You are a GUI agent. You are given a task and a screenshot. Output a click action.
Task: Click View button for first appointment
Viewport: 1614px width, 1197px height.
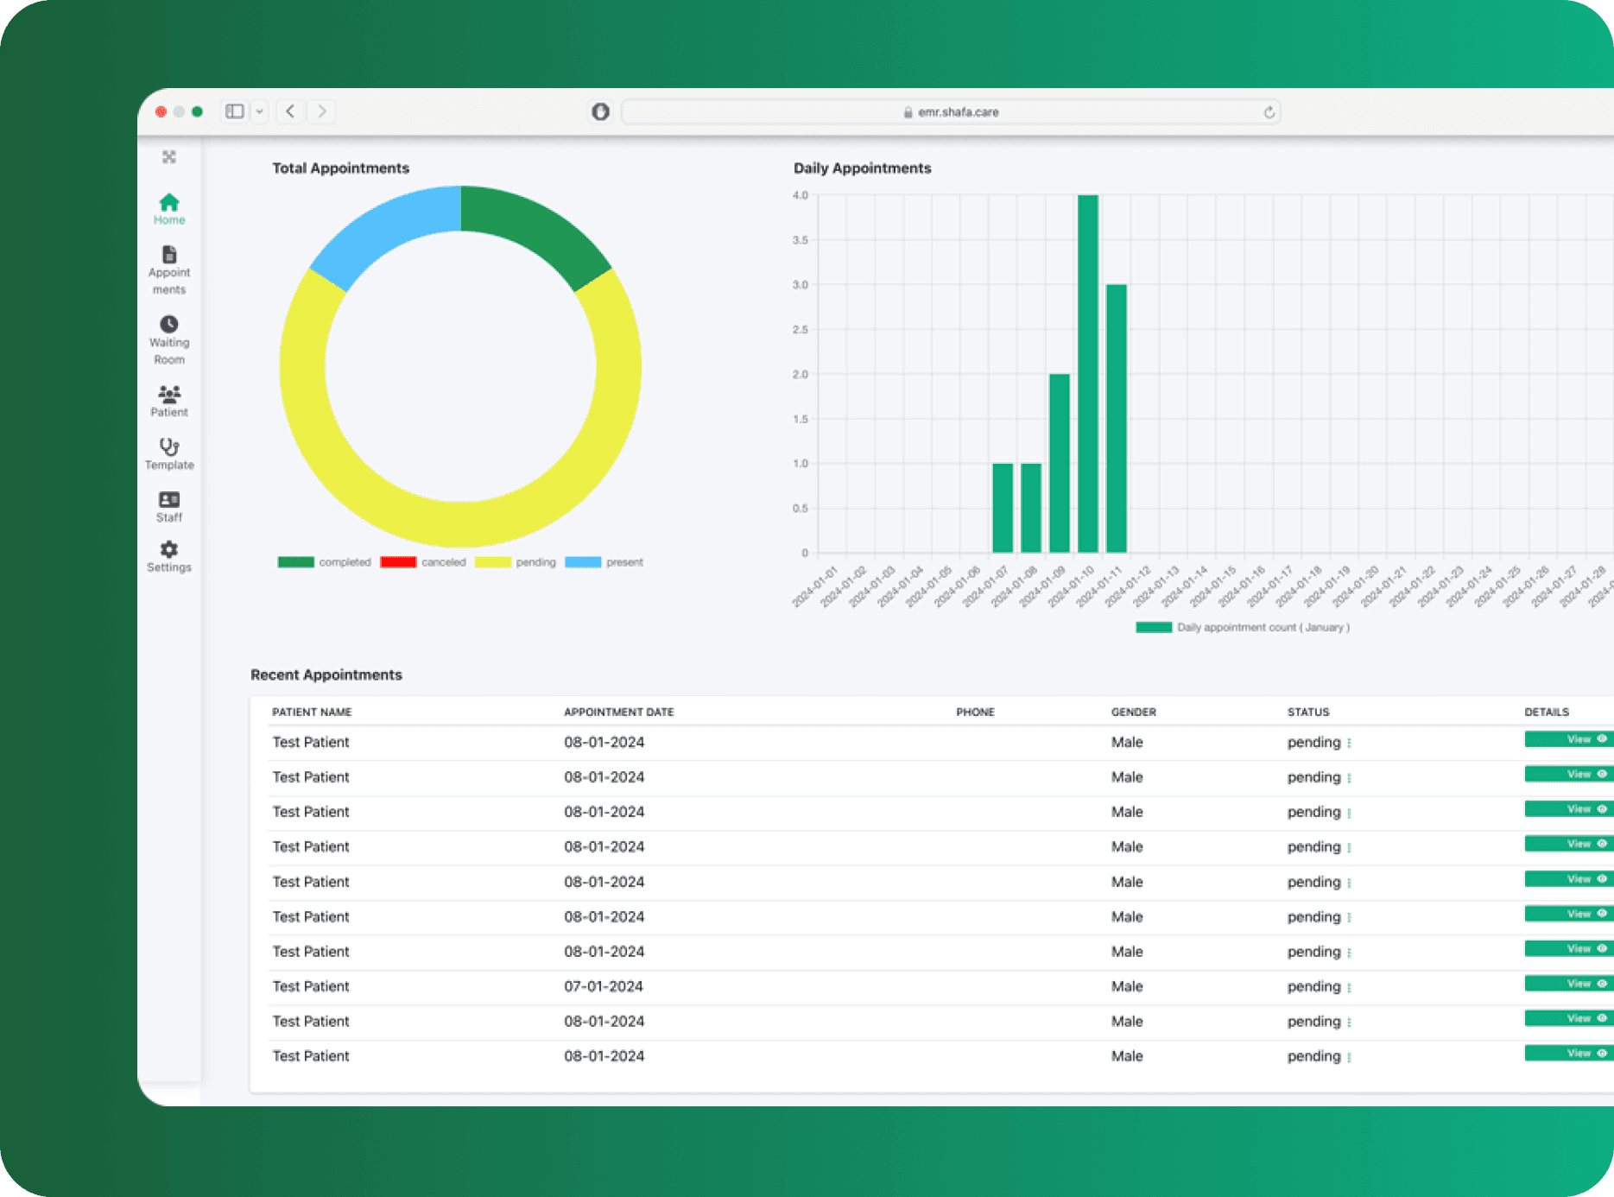tap(1568, 739)
